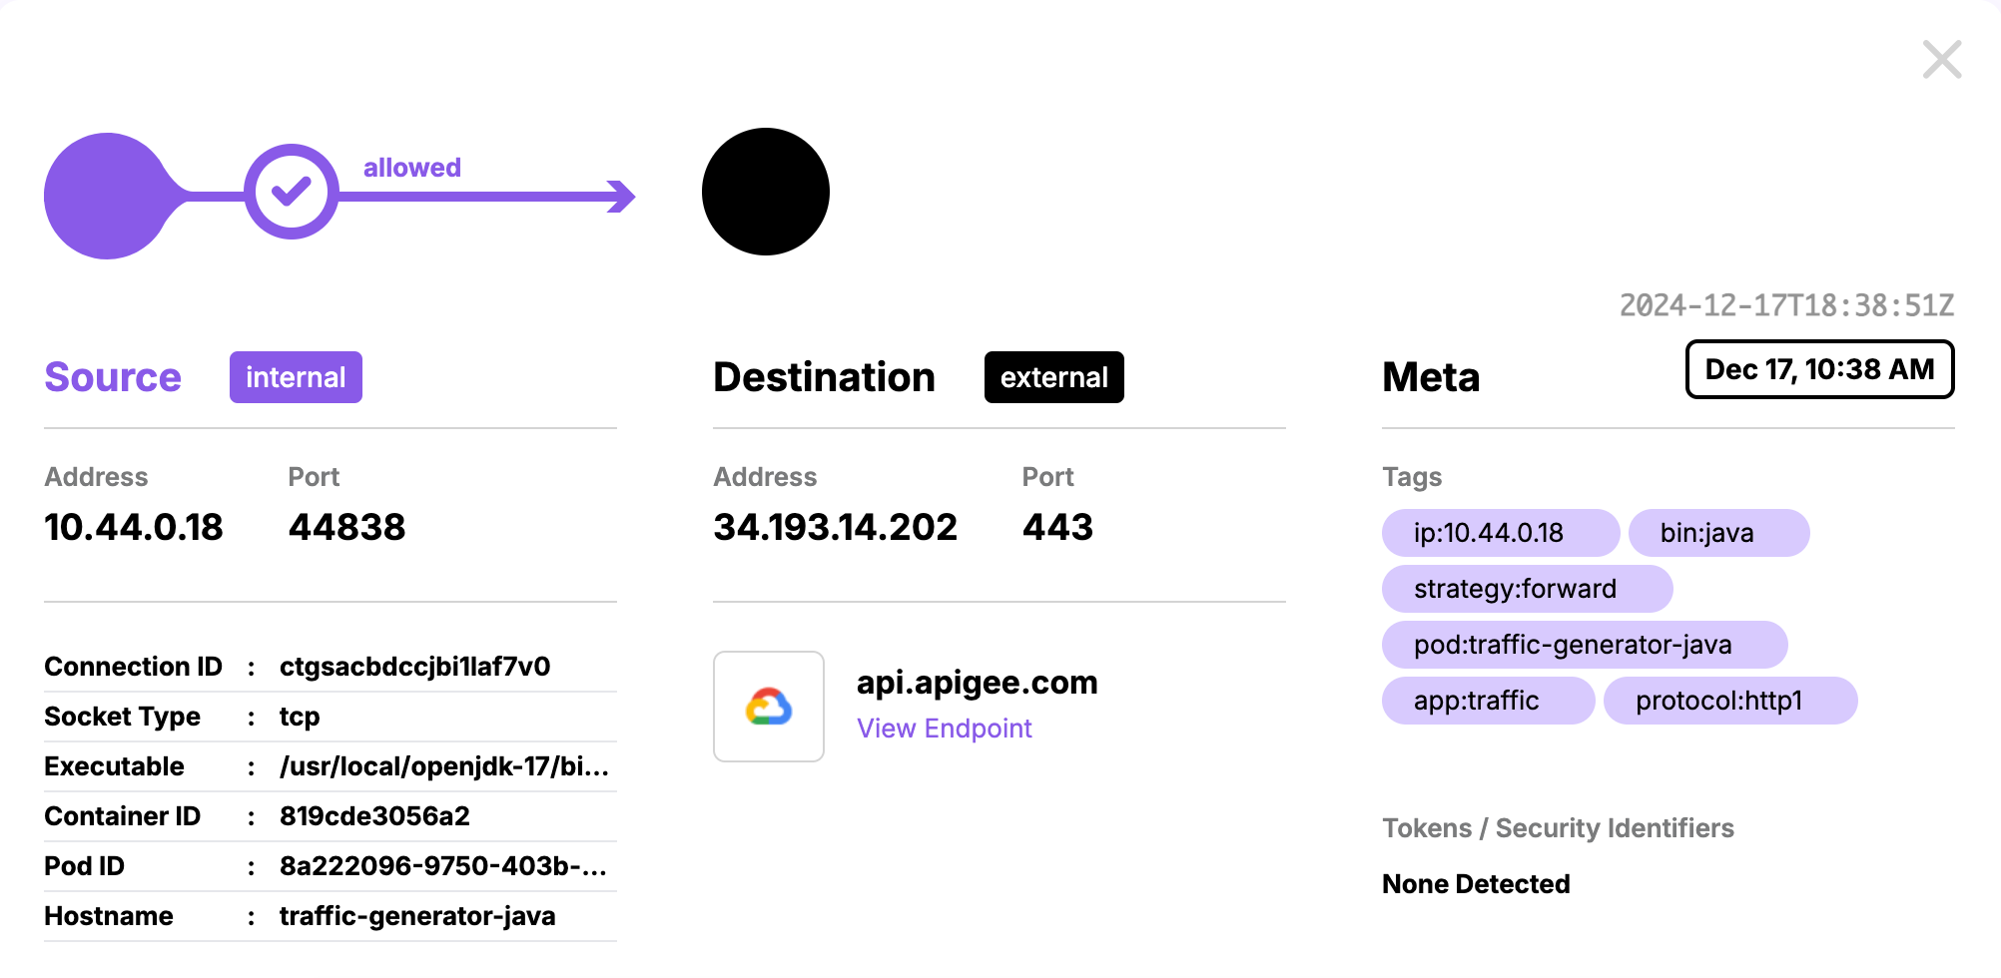The width and height of the screenshot is (2001, 978).
Task: Click the Google Cloud endpoint logo
Action: click(769, 707)
